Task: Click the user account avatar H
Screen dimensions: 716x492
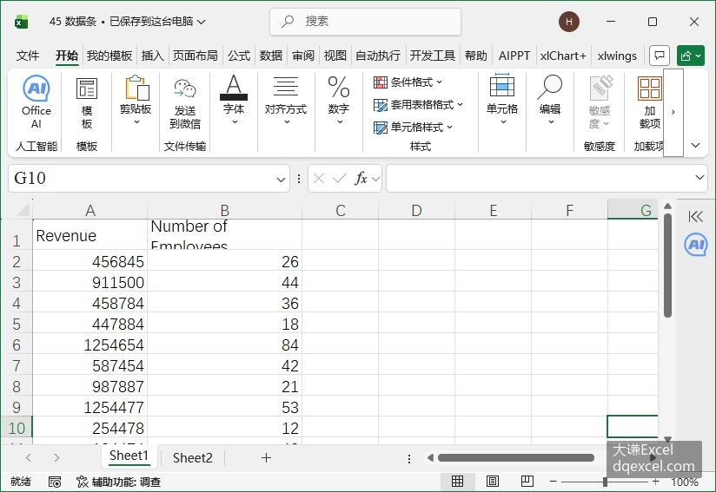Action: [x=568, y=22]
